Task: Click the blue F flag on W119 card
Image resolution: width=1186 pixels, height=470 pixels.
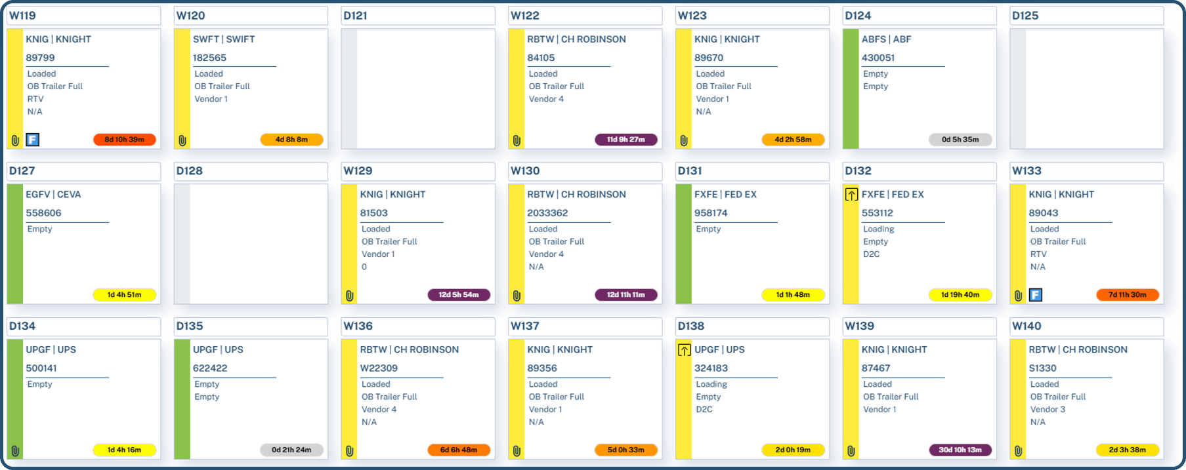Action: point(33,140)
